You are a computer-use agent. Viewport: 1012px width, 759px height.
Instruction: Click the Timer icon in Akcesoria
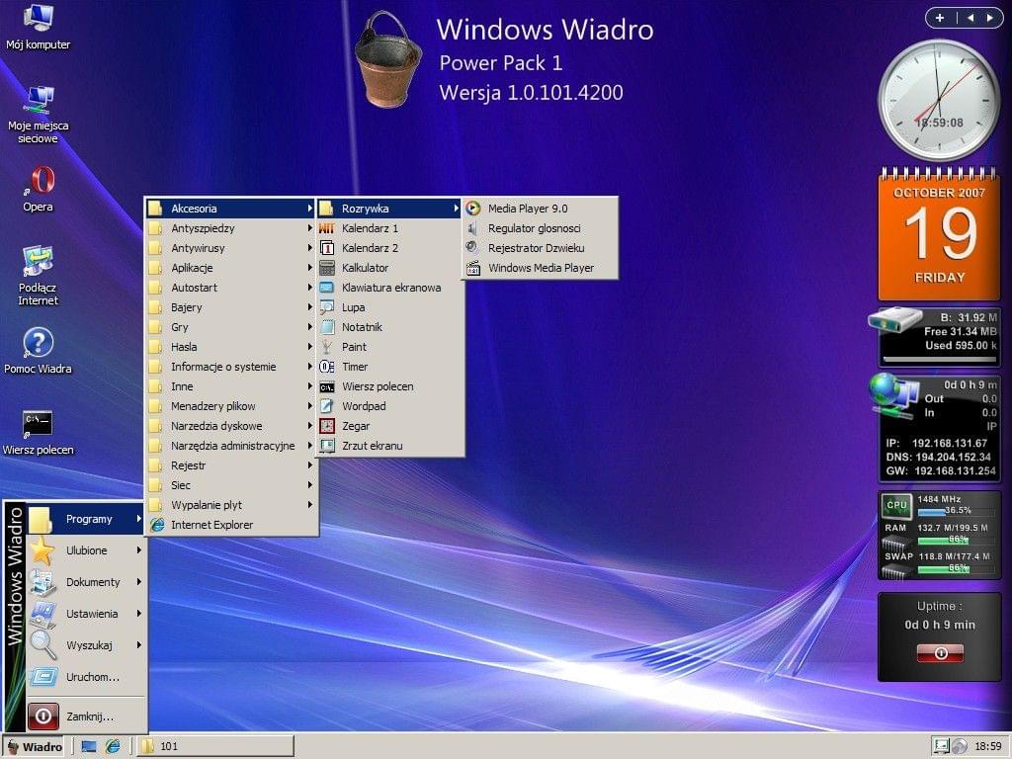tap(327, 367)
